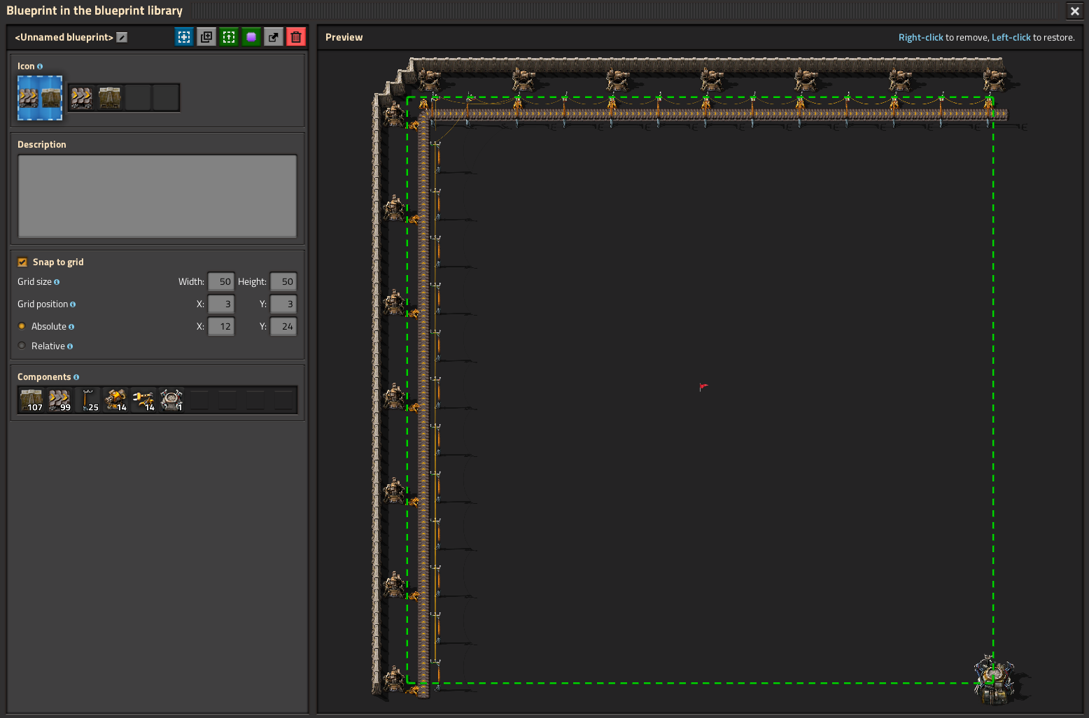Click the green dashed upgrade-arrow icon
Image resolution: width=1089 pixels, height=718 pixels.
click(x=229, y=37)
